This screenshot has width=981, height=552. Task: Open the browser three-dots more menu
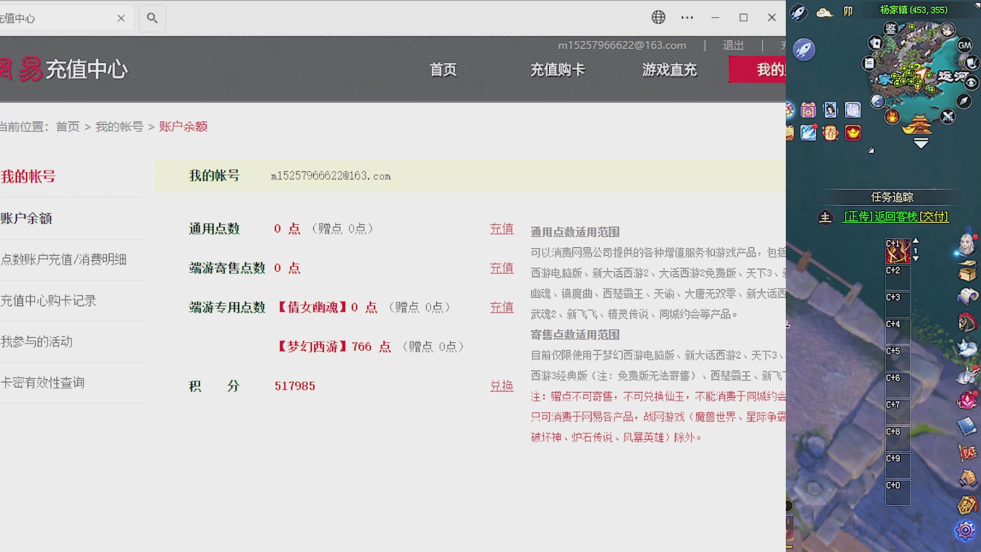(x=687, y=17)
